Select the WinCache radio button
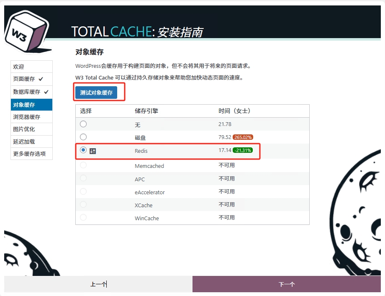The image size is (385, 296). (83, 217)
